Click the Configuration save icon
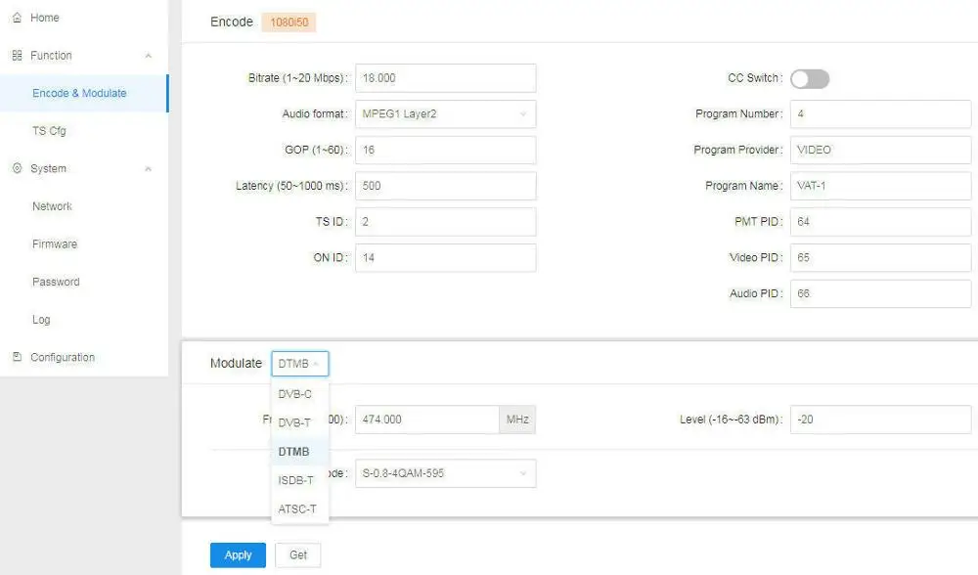978x575 pixels. [17, 357]
